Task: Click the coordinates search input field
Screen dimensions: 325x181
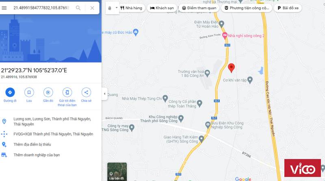Action: (41, 8)
